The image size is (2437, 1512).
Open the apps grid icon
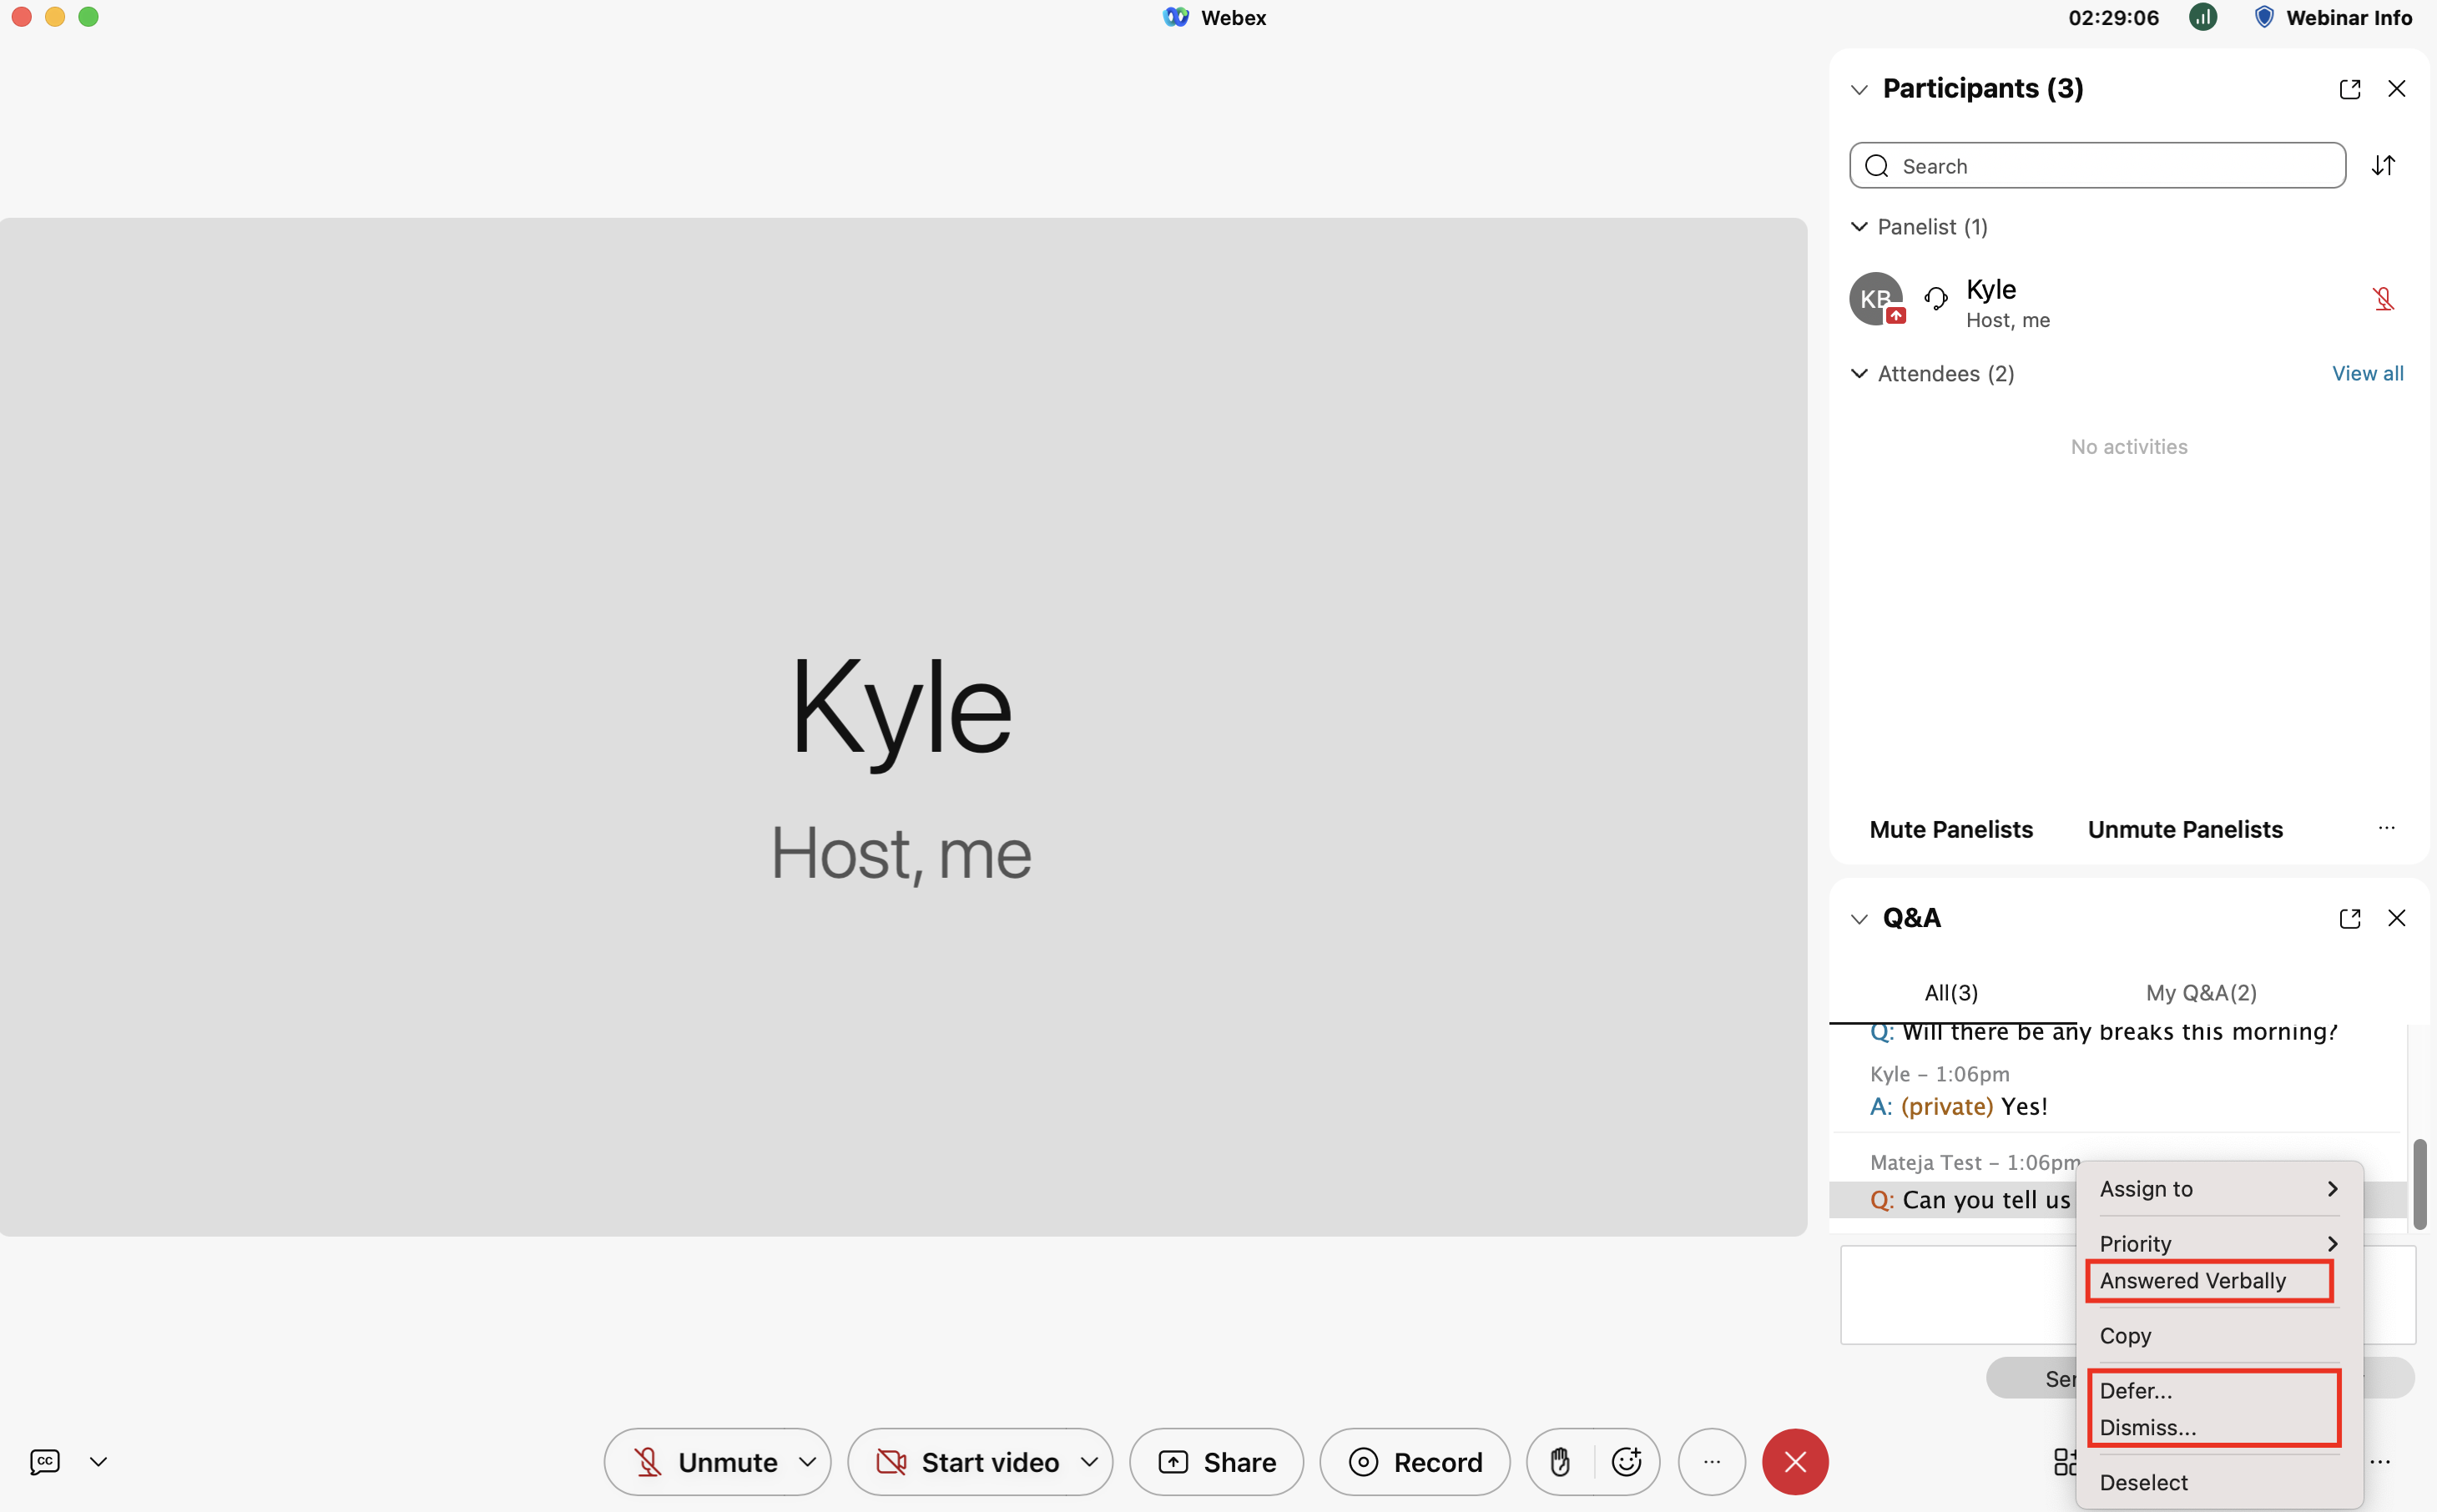(2063, 1461)
